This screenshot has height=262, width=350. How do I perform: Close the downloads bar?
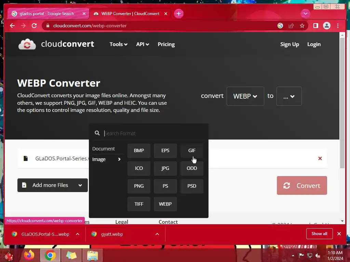339,234
